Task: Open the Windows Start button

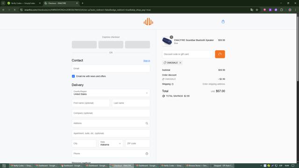Action: [x=4, y=166]
